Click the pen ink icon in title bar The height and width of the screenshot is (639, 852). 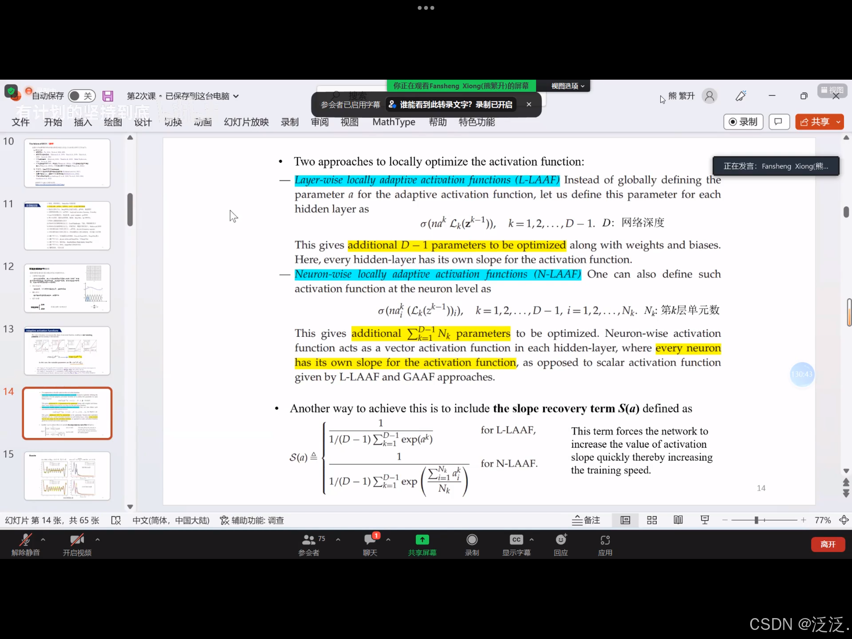740,96
